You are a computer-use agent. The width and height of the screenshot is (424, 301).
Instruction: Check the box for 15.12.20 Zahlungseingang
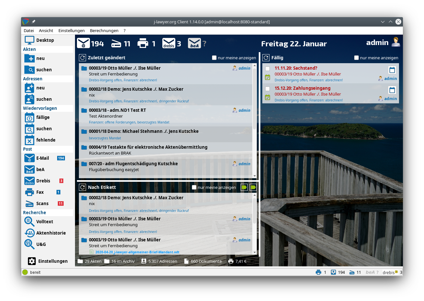point(268,89)
